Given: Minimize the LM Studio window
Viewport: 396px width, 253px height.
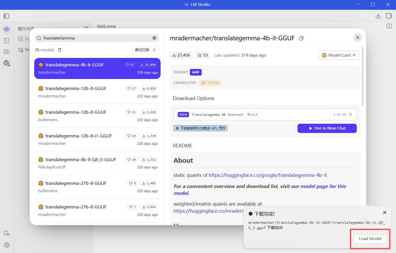Looking at the screenshot, I should pyautogui.click(x=358, y=4).
